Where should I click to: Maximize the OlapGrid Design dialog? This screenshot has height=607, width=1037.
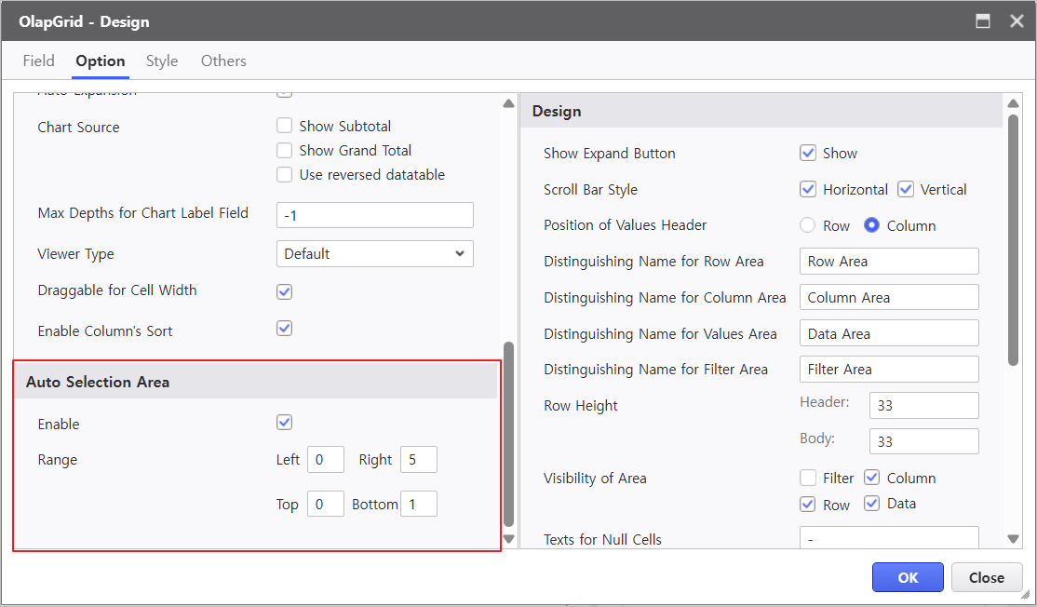[x=982, y=20]
